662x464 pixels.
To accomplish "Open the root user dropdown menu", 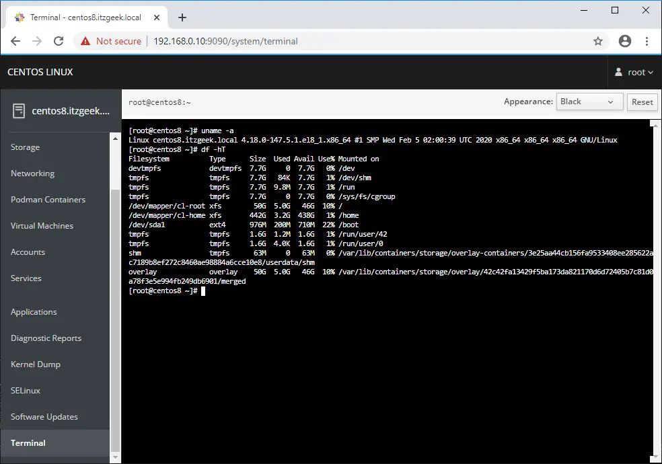I will click(640, 72).
